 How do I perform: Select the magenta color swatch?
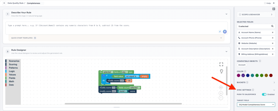click(238, 75)
